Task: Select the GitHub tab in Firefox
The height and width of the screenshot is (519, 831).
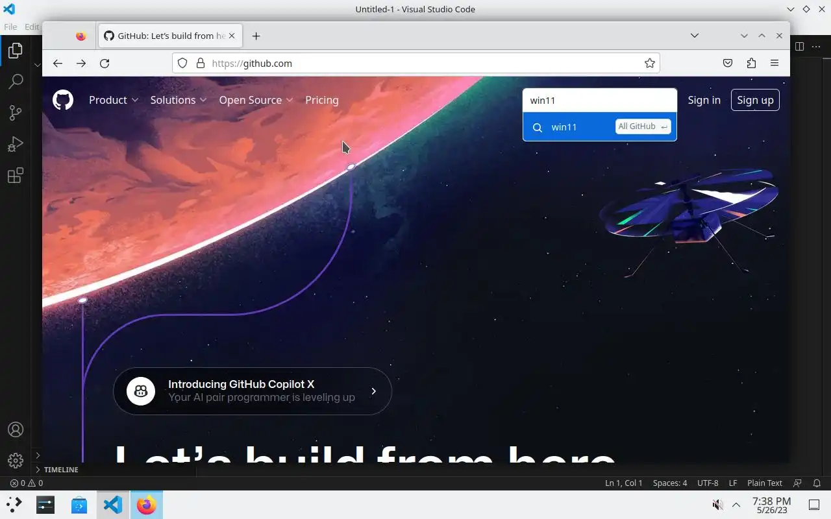Action: pos(170,36)
